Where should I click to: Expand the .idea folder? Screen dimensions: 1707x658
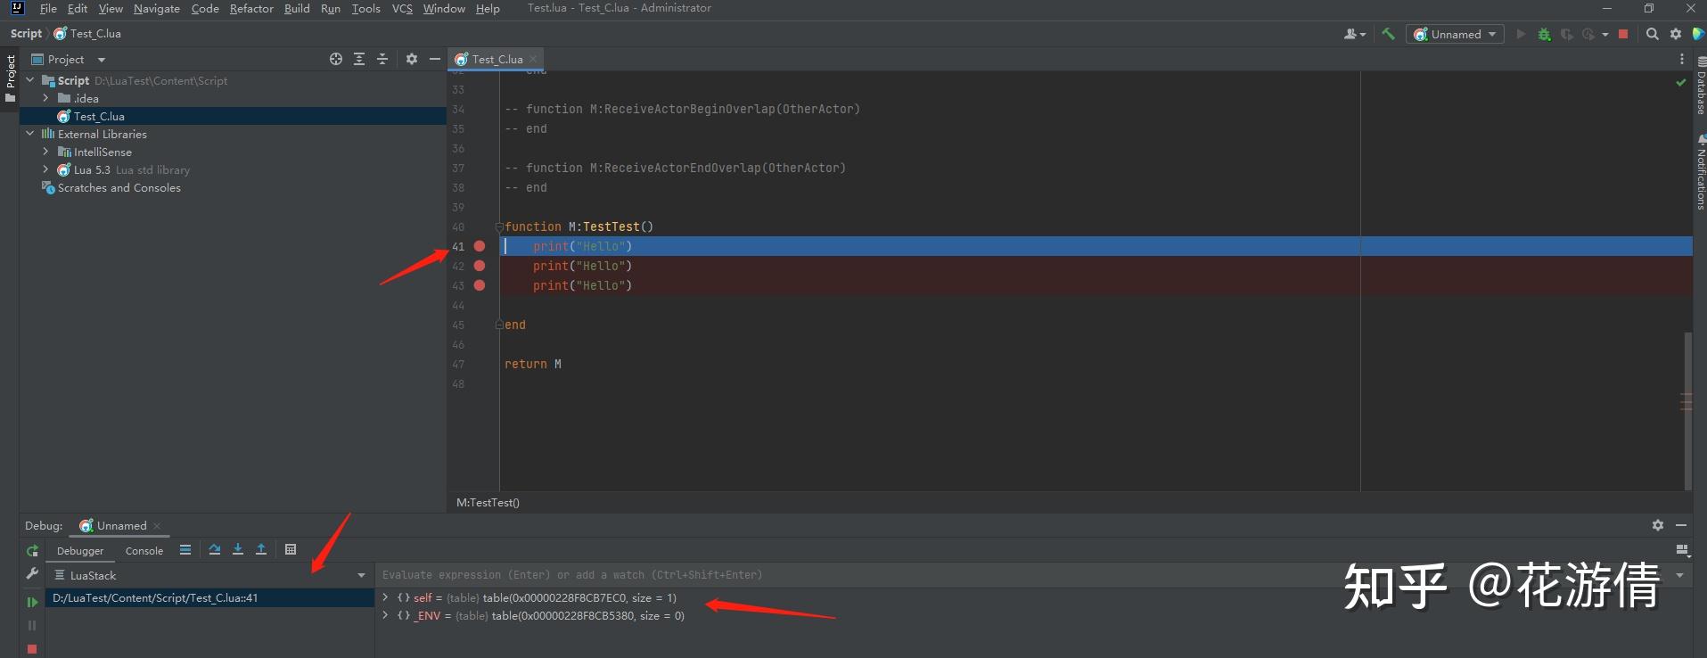click(45, 98)
